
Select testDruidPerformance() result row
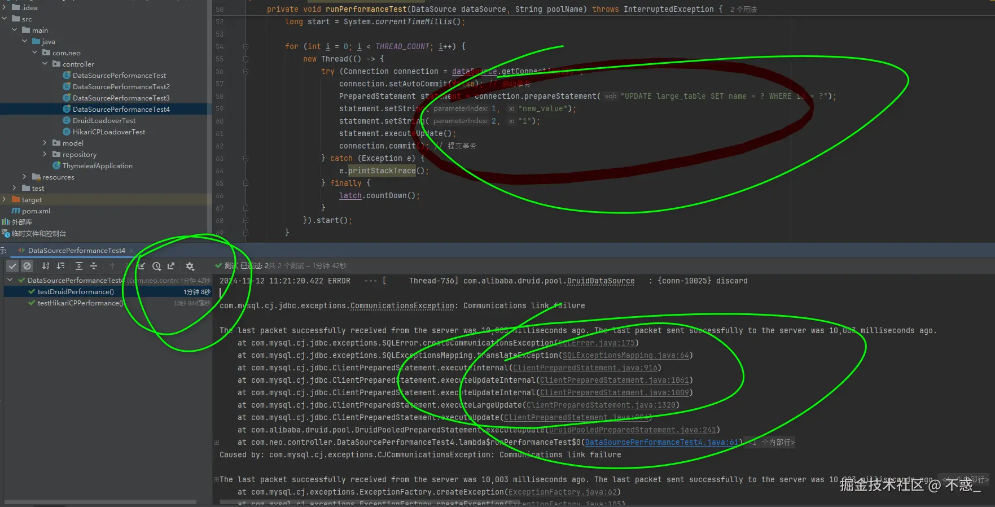pyautogui.click(x=107, y=292)
